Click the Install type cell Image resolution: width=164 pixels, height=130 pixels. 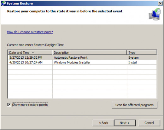[132, 62]
